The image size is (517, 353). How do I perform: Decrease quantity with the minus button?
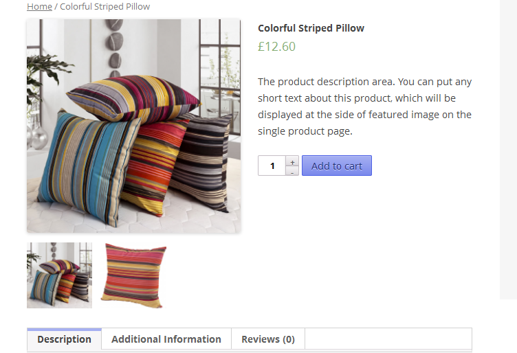coord(292,171)
